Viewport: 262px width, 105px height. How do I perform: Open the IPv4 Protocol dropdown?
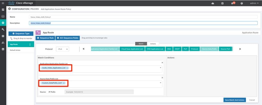pyautogui.click(x=62, y=49)
